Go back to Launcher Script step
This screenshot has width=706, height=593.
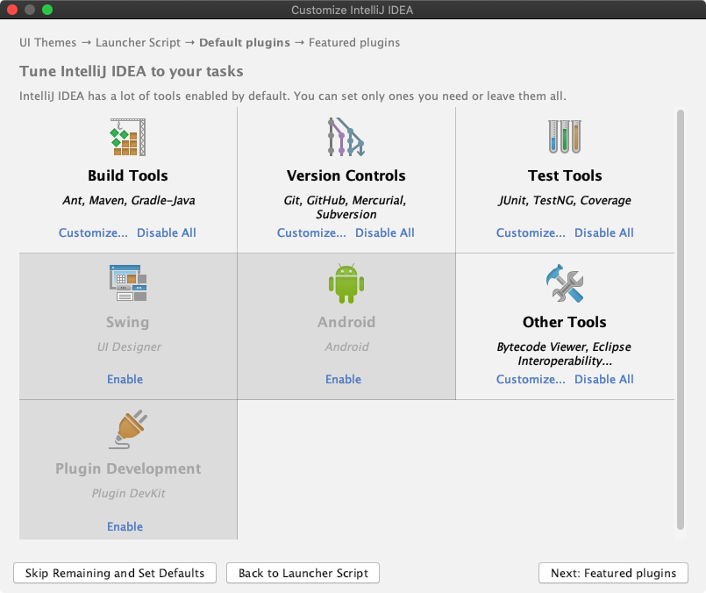coord(303,573)
